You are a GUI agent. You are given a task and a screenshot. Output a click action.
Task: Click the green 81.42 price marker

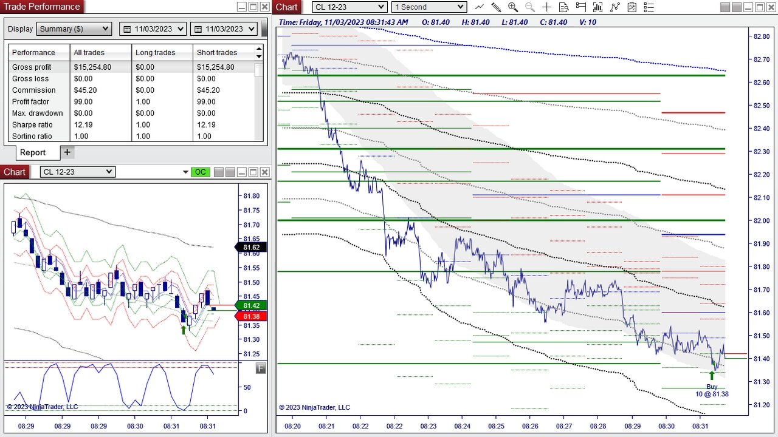point(249,305)
